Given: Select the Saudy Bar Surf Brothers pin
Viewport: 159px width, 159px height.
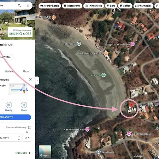Looking at the screenshot, I should (106, 53).
